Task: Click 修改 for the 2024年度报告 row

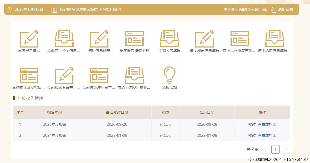Action: (x=252, y=135)
